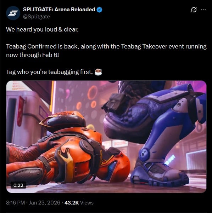Click the 0:22 video duration badge
This screenshot has height=213, width=212.
pyautogui.click(x=18, y=185)
